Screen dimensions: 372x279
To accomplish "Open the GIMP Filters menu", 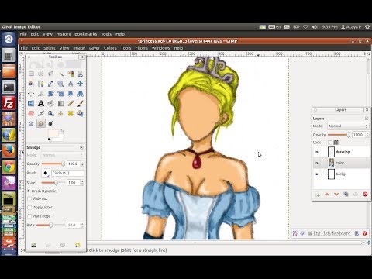I will (x=142, y=48).
